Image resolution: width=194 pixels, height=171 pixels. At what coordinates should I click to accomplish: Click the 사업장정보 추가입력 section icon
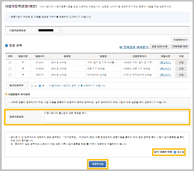(x=6, y=94)
